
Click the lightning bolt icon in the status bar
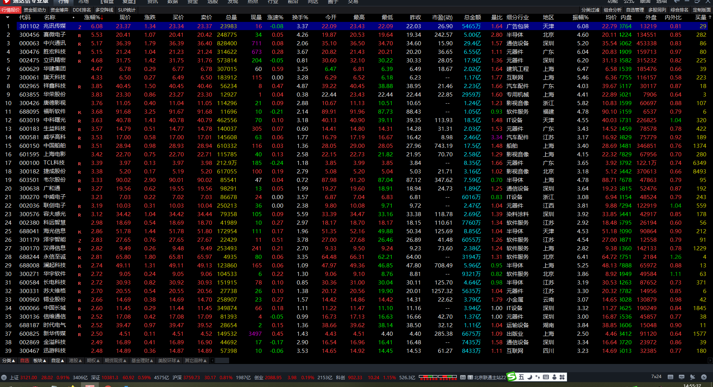point(704,377)
